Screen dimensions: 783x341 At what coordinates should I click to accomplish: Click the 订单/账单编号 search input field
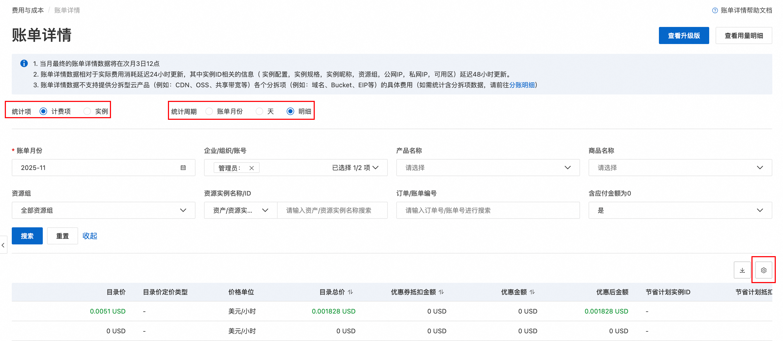click(x=488, y=210)
